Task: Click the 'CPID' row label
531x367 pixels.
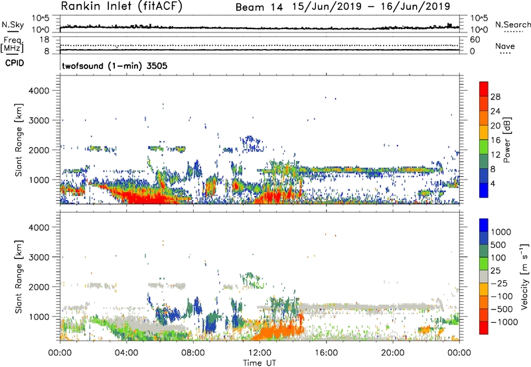Action: pyautogui.click(x=15, y=63)
